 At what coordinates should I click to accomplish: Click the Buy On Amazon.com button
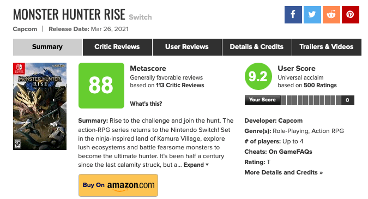click(118, 185)
